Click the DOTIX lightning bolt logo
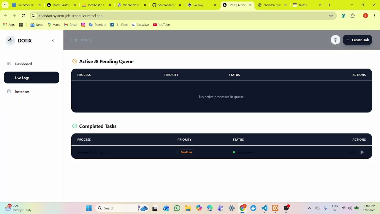This screenshot has height=214, width=380. click(10, 40)
